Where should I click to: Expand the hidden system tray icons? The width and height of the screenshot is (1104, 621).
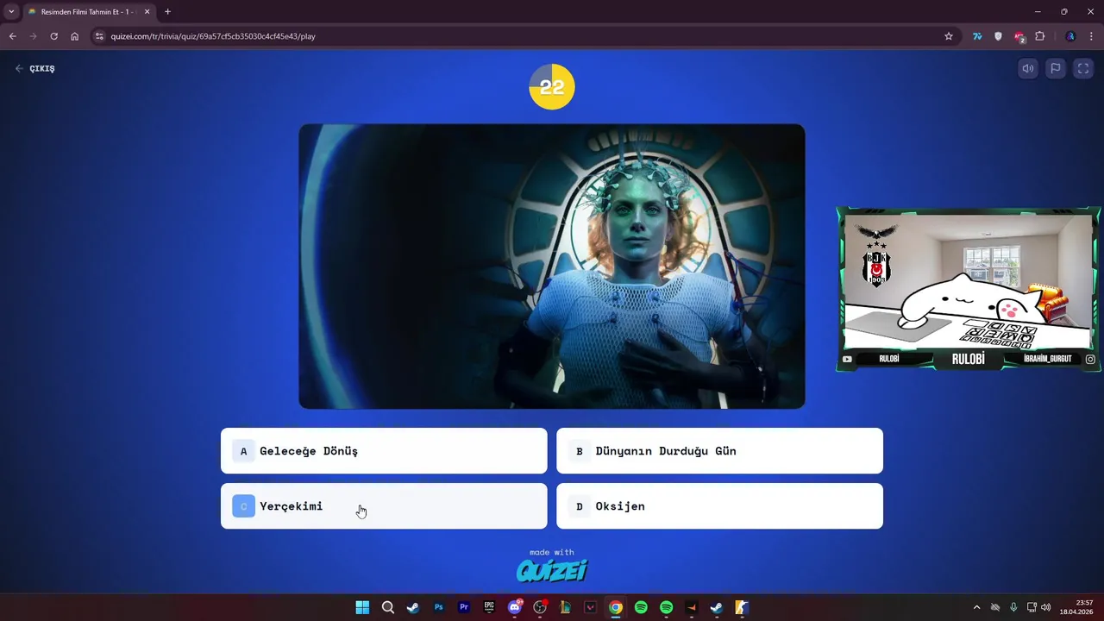pyautogui.click(x=976, y=607)
